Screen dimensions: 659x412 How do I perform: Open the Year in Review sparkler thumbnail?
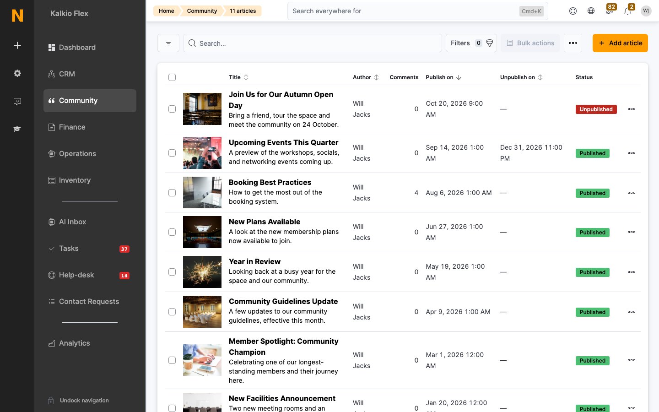[202, 272]
